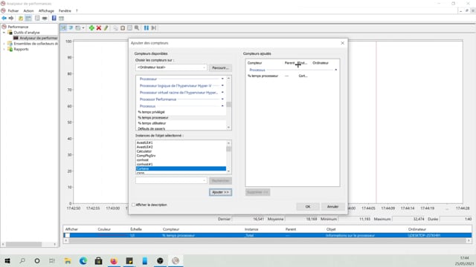Click the red Couleur line swatch in counter row
Screen dimensions: 476x267
[x=112, y=235]
